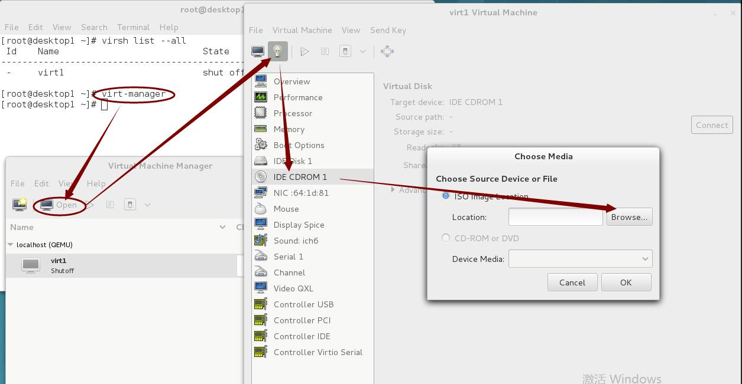Open Help menu in terminal window
This screenshot has width=742, height=384.
[x=169, y=27]
